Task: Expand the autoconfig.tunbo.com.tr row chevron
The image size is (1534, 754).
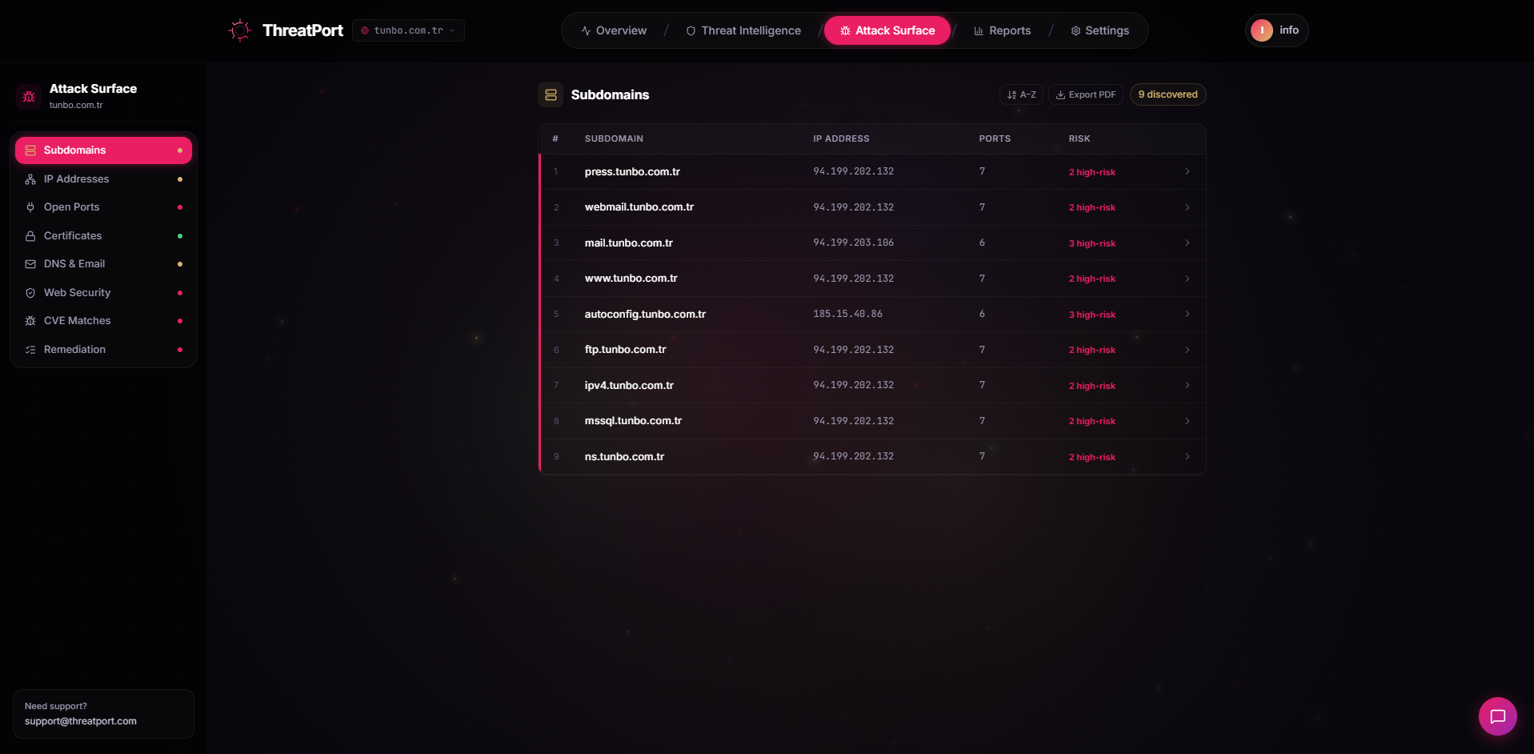Action: pyautogui.click(x=1187, y=315)
